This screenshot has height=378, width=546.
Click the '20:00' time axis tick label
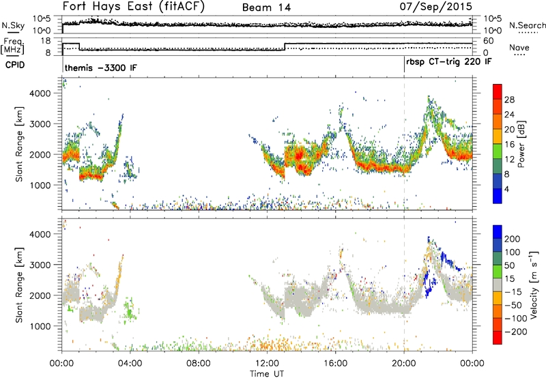tap(404, 364)
